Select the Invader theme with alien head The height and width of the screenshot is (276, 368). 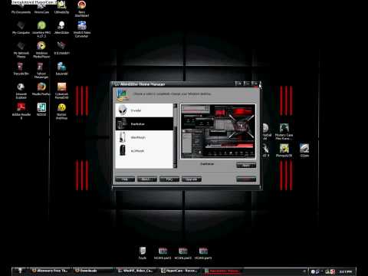(144, 110)
